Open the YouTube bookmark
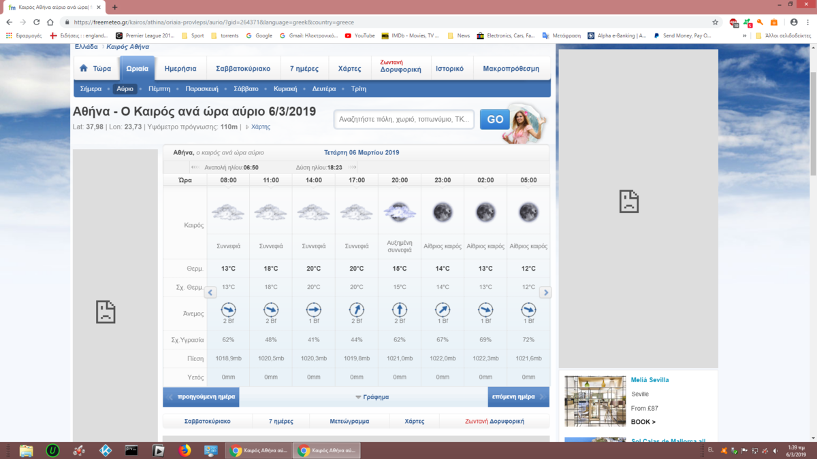 (359, 35)
